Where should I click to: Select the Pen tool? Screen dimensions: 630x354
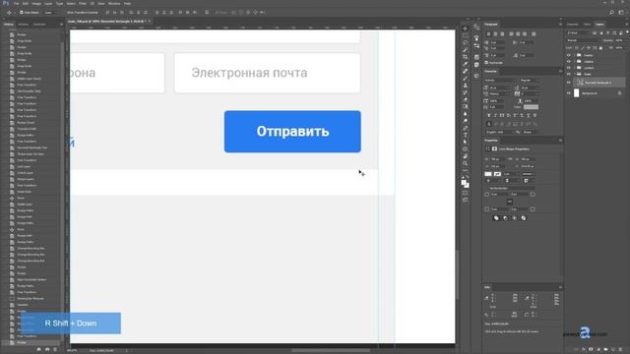coord(465,128)
